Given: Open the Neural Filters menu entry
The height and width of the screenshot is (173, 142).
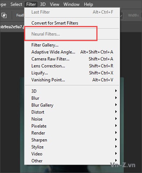Looking at the screenshot, I should 72,34.
